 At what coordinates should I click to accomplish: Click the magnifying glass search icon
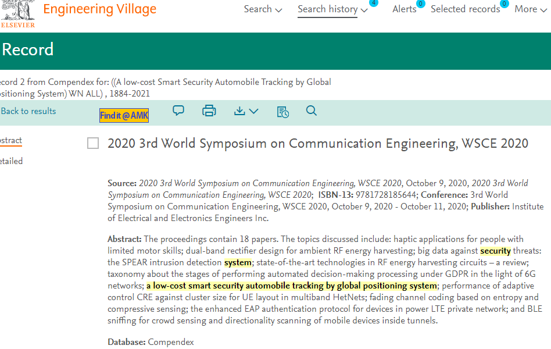point(312,111)
